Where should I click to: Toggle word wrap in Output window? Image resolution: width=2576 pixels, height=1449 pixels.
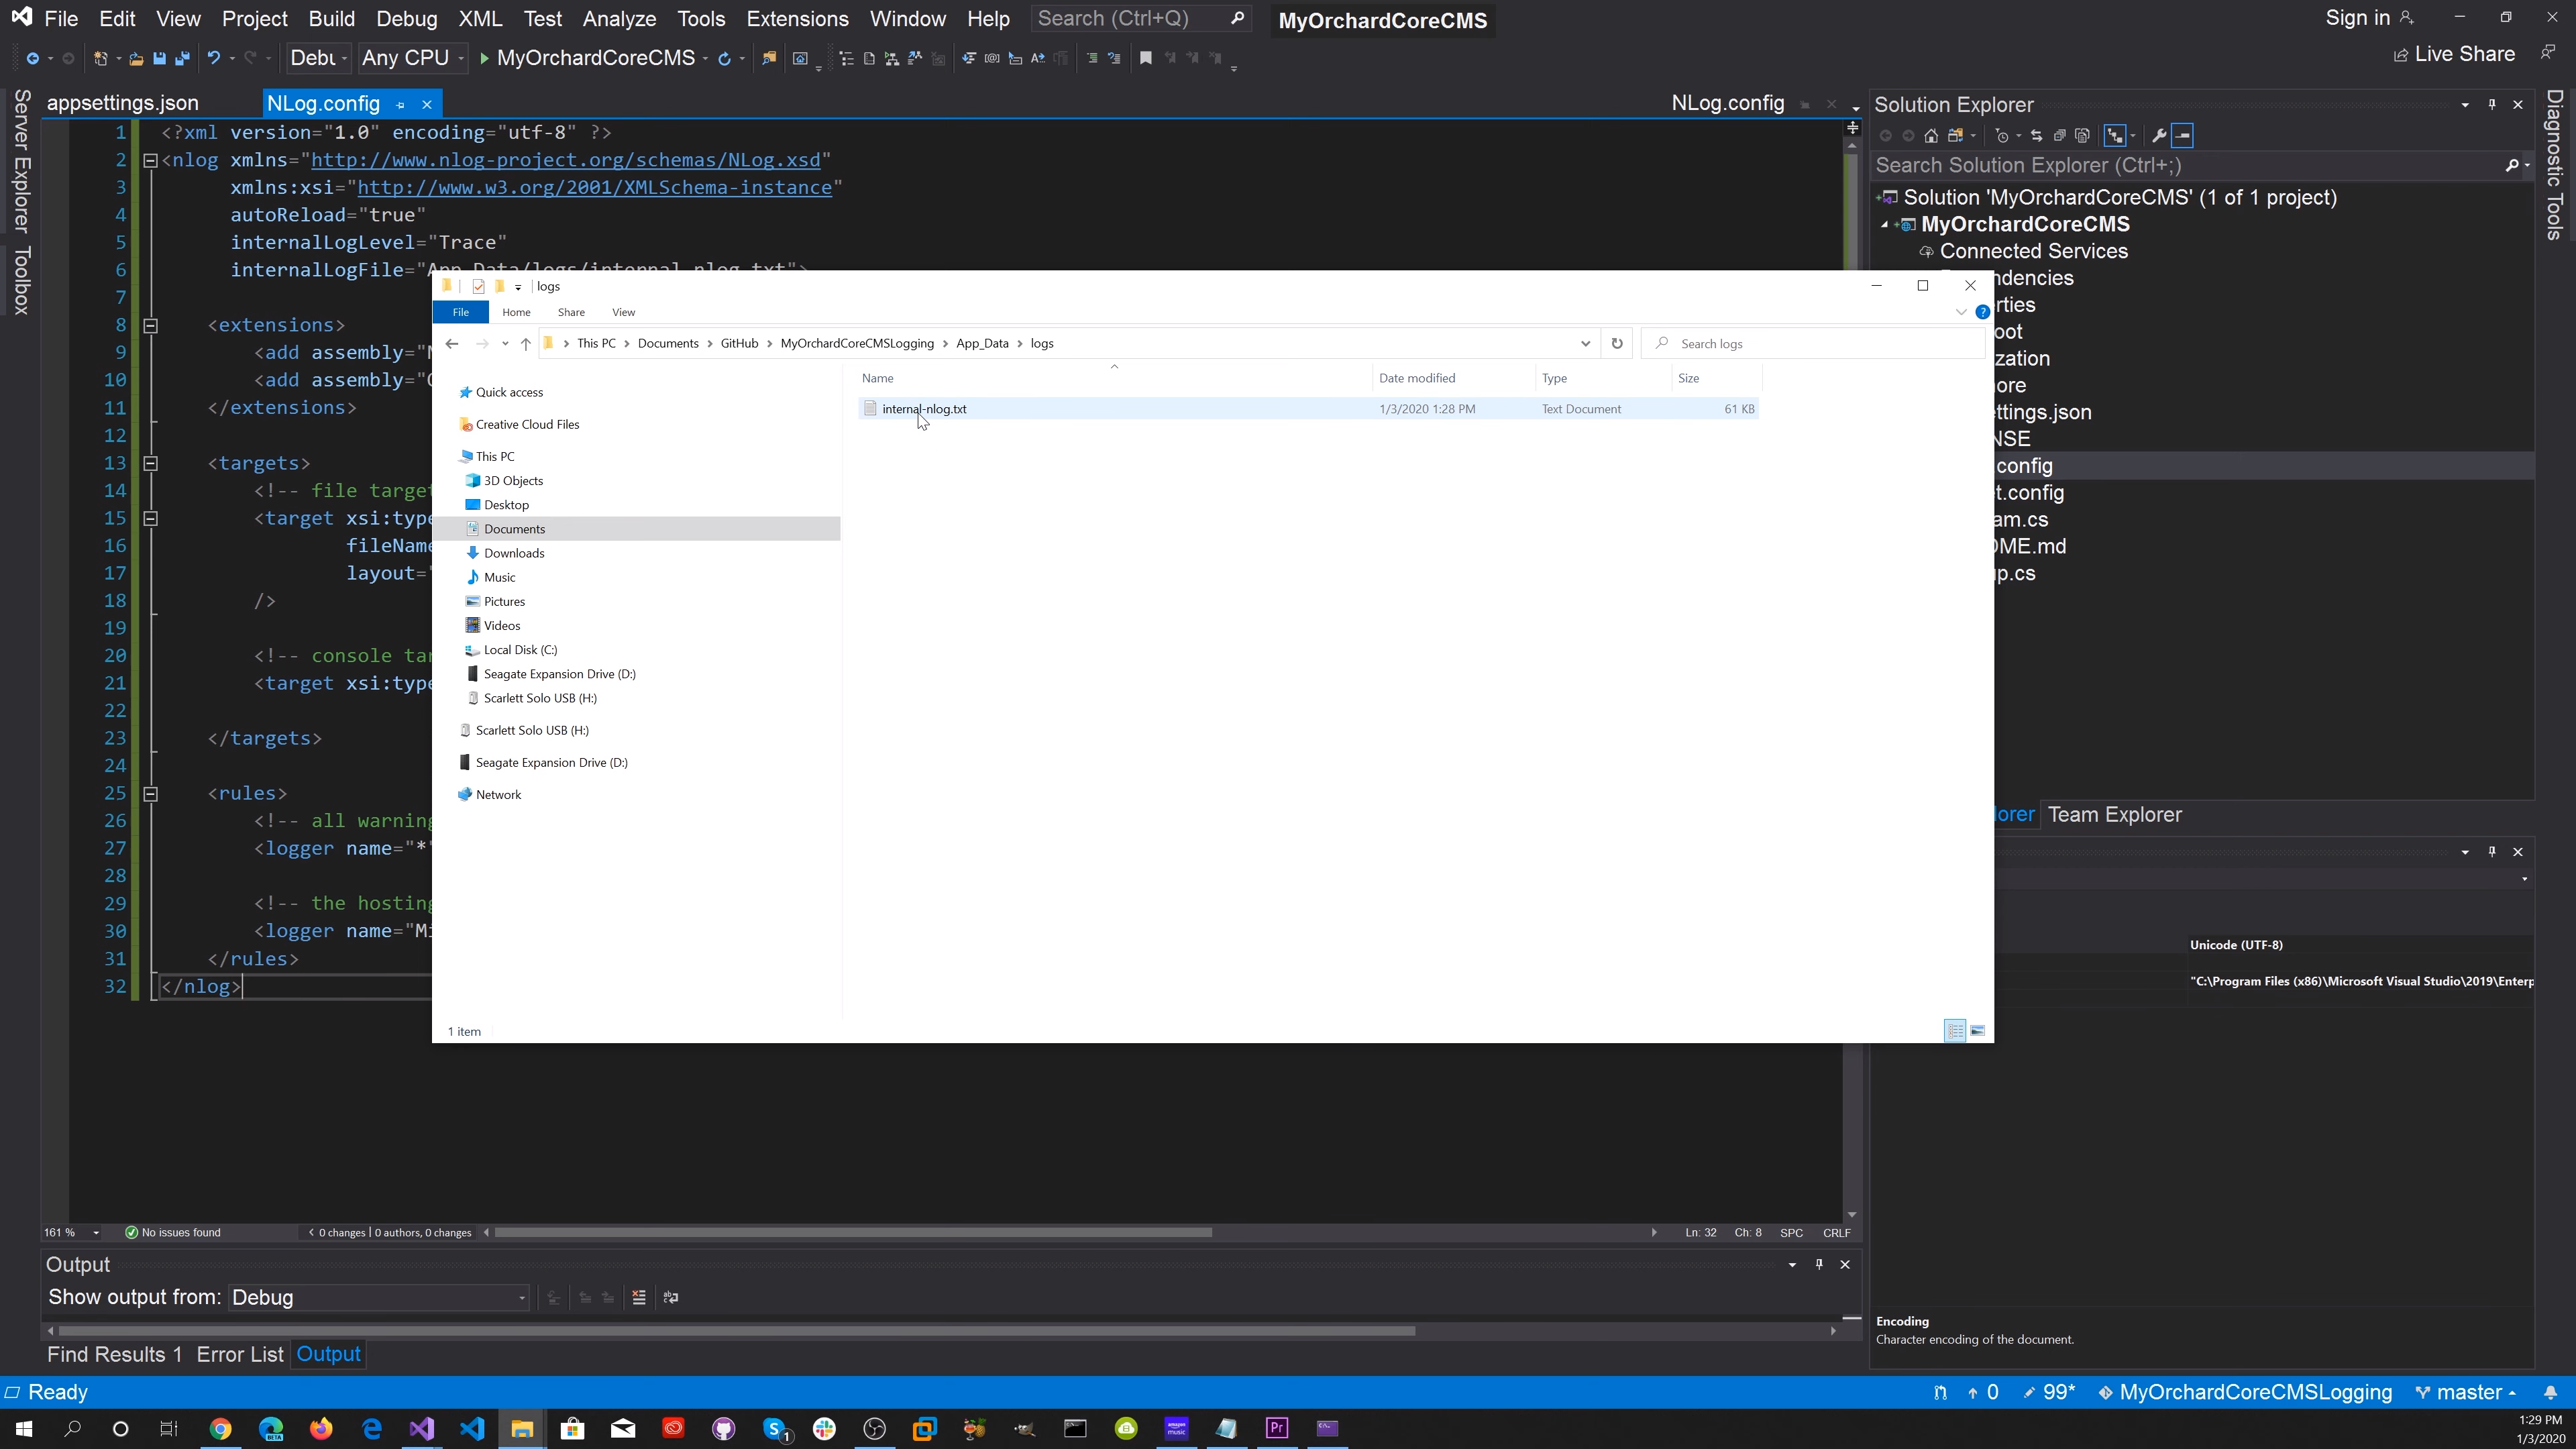click(x=671, y=1297)
